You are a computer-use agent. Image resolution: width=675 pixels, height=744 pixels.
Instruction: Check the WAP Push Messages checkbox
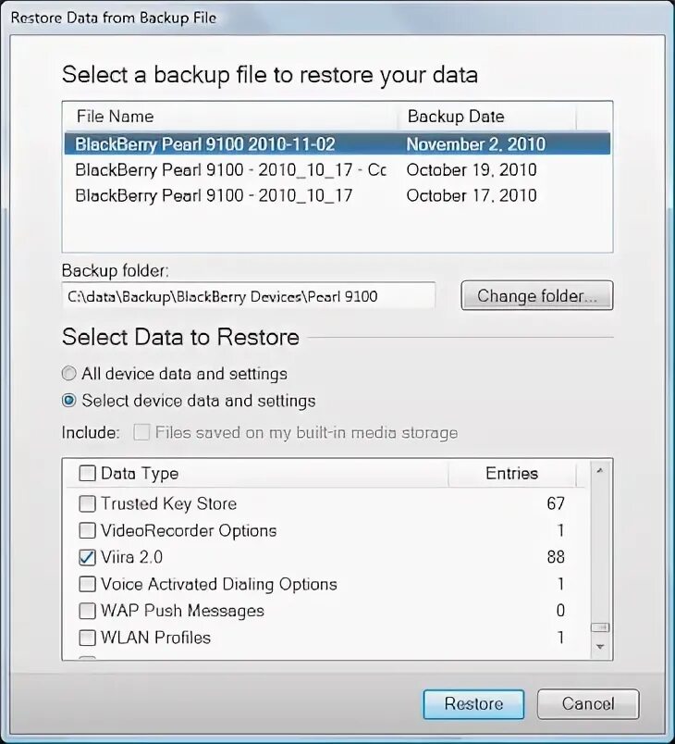click(x=87, y=611)
